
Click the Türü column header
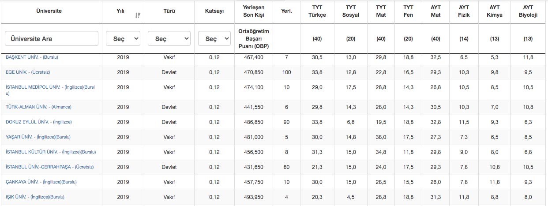[x=169, y=11]
